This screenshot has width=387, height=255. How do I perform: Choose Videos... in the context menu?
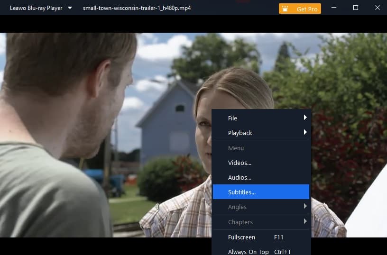point(261,163)
